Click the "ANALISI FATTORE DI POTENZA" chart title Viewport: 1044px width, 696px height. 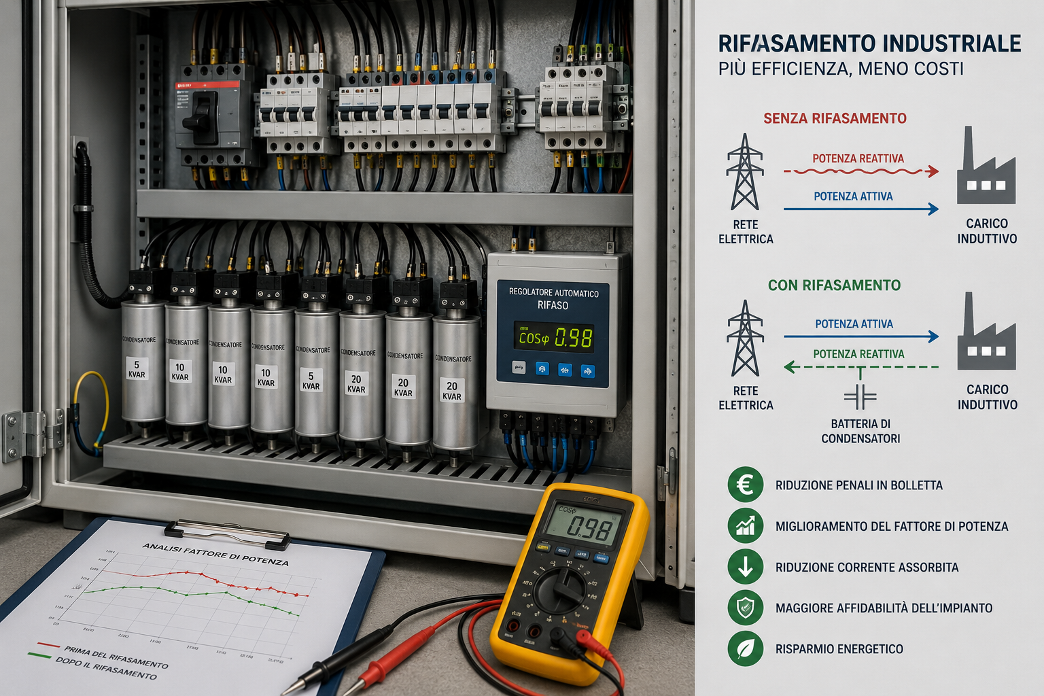click(215, 554)
